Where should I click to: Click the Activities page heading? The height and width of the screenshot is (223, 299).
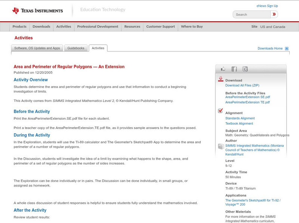pyautogui.click(x=24, y=38)
